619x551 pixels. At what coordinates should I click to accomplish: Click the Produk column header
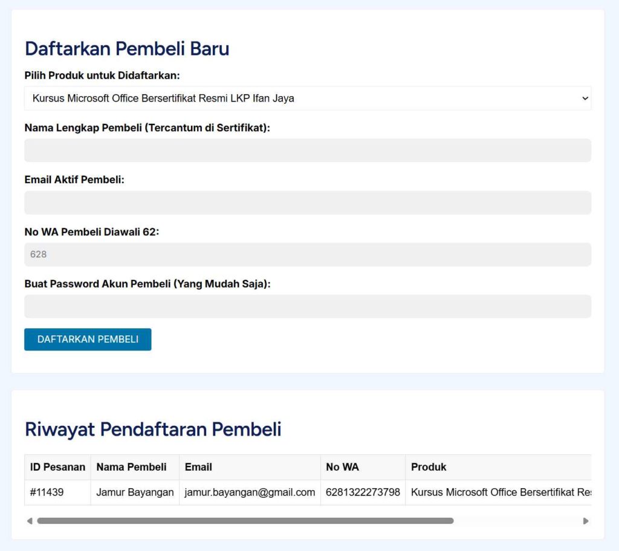click(x=429, y=467)
